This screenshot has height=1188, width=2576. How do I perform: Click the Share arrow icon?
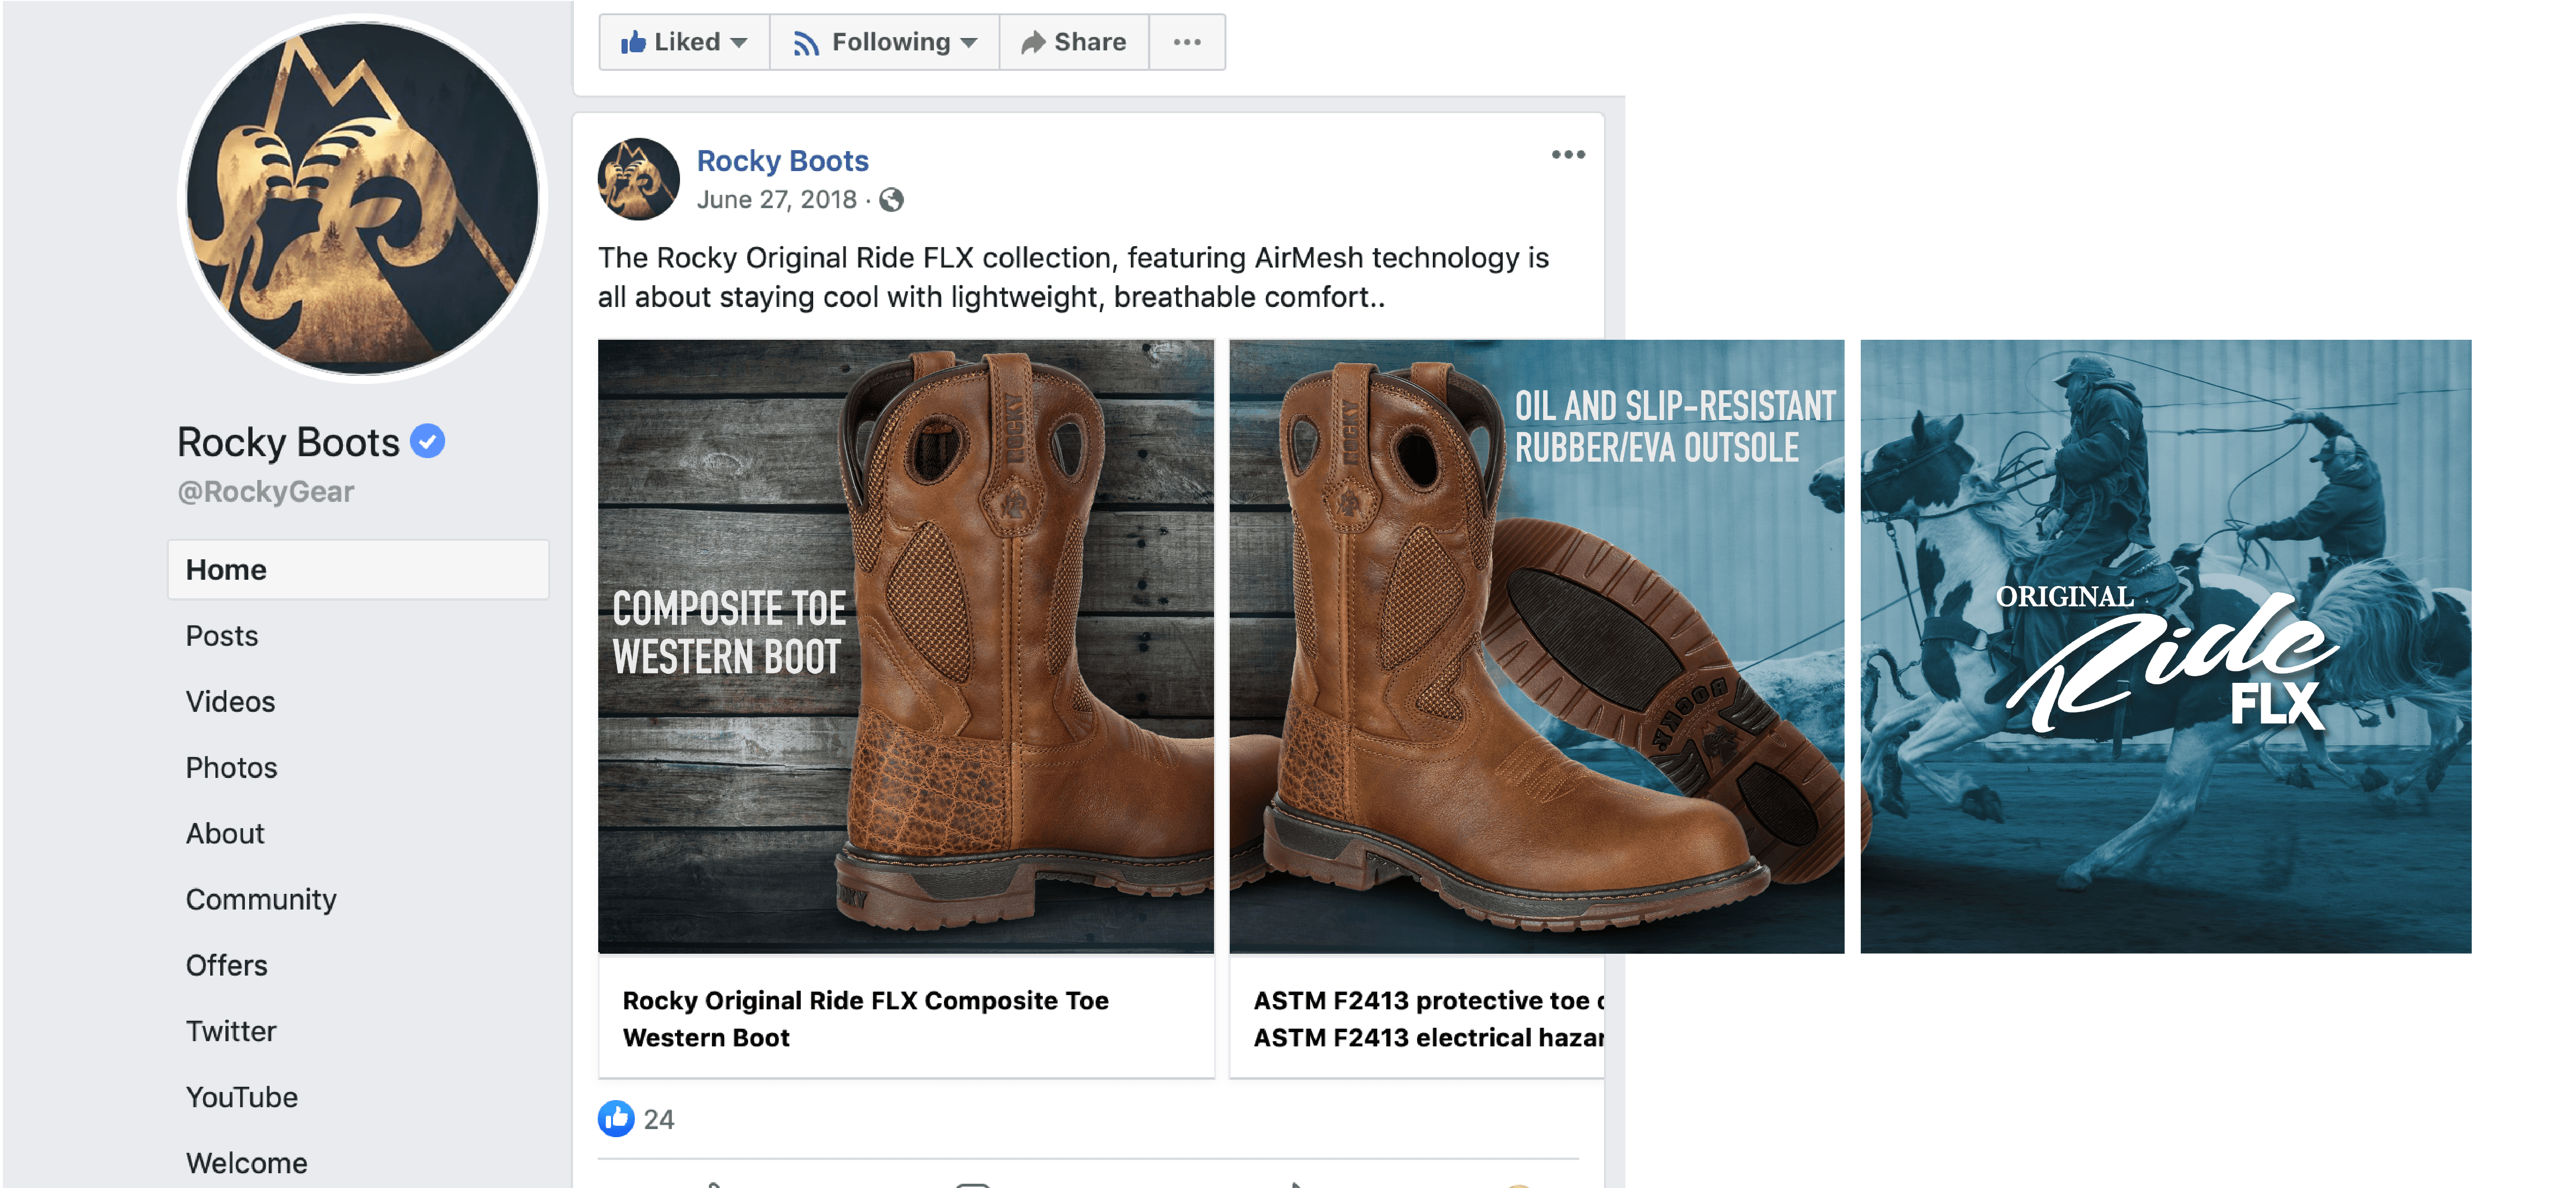point(1032,42)
